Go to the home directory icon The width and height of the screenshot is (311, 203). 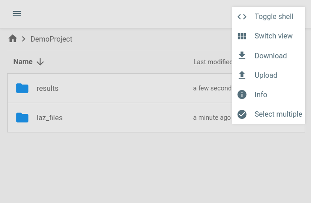pyautogui.click(x=13, y=39)
